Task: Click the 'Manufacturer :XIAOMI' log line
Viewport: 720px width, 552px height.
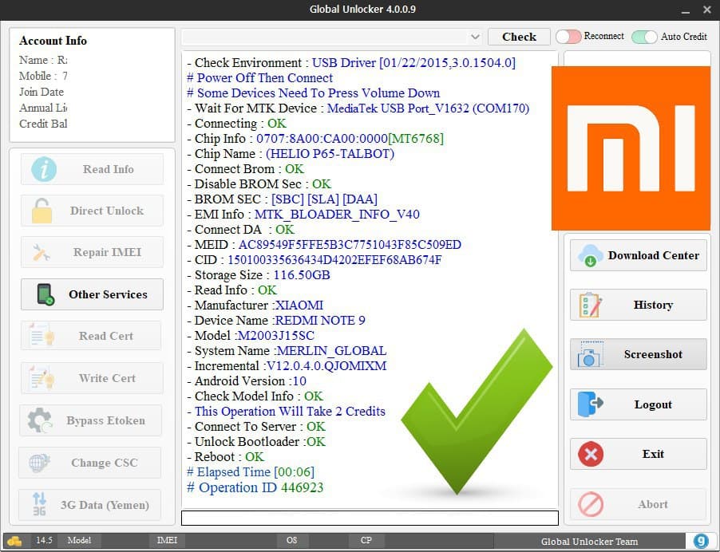Action: pos(255,306)
